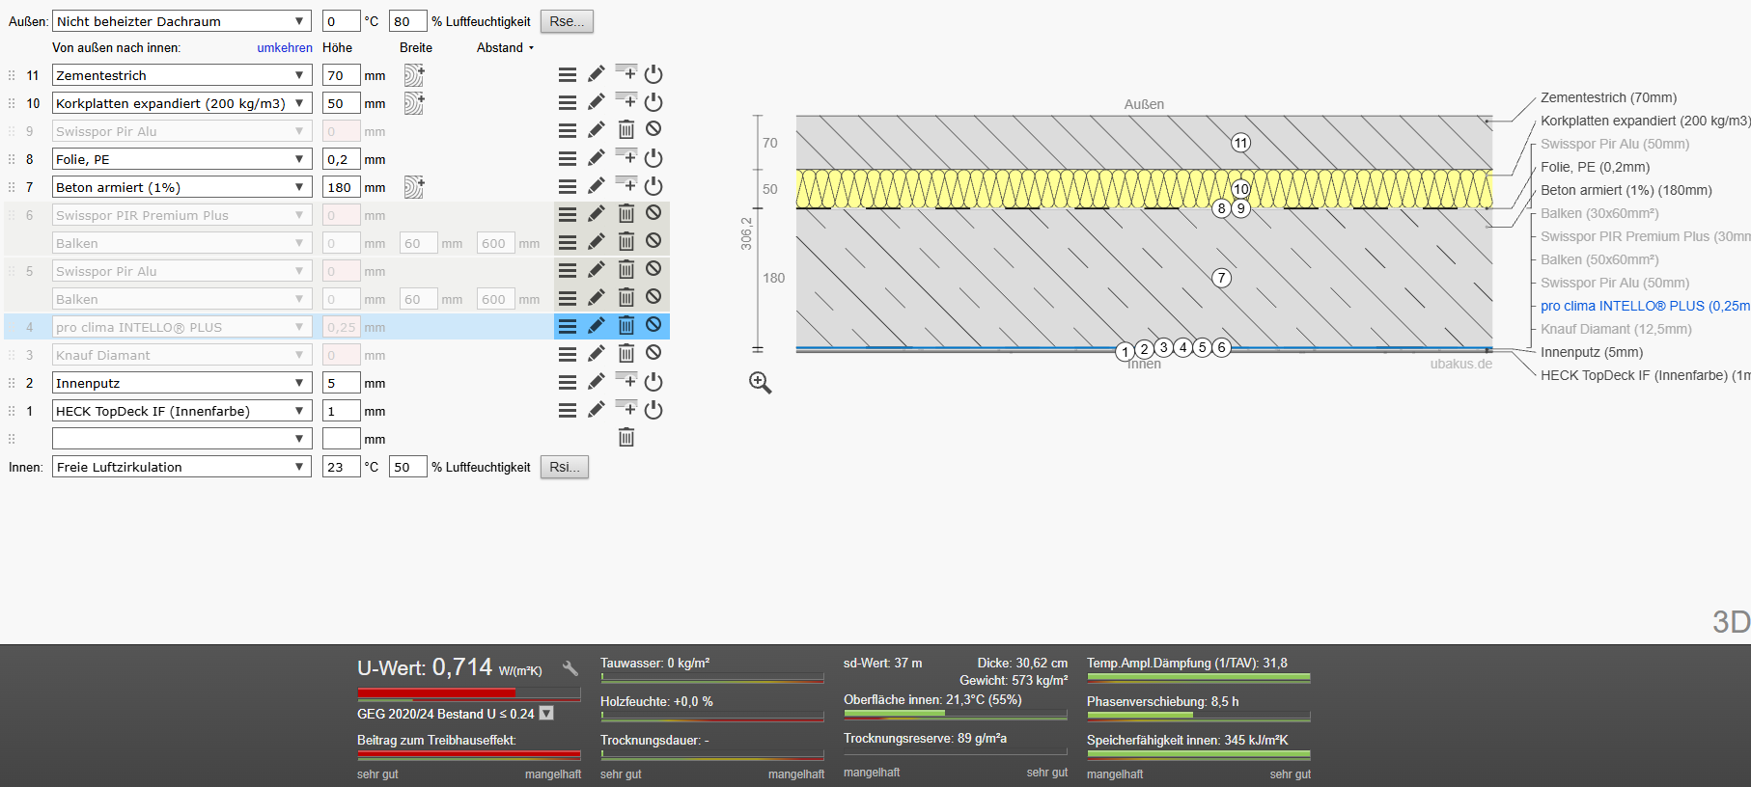Re-enable the Knauf Diamant layer

click(x=653, y=353)
